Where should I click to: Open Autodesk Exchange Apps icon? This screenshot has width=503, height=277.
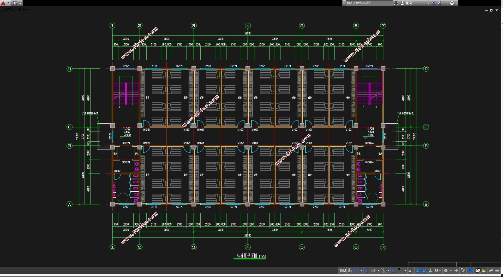coord(433,3)
